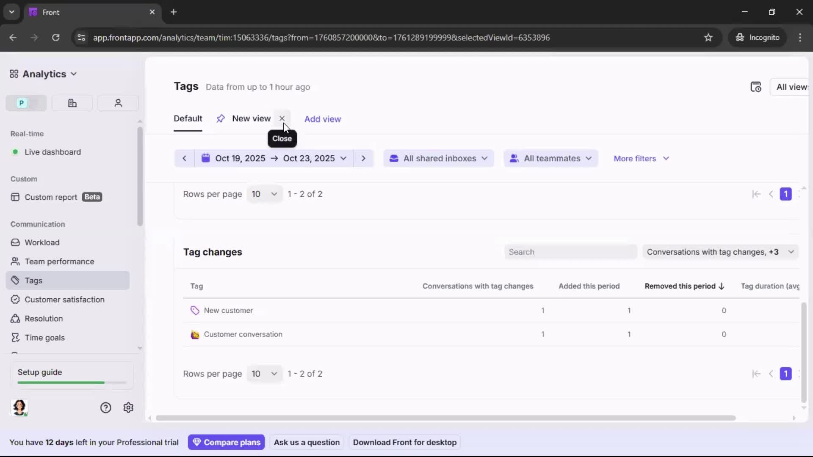
Task: Click the Setup guide progress bar
Action: (71, 382)
